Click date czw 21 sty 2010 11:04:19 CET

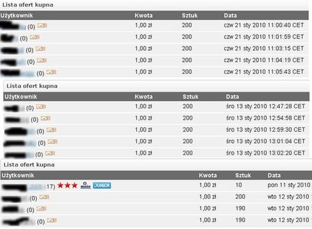[x=264, y=60]
